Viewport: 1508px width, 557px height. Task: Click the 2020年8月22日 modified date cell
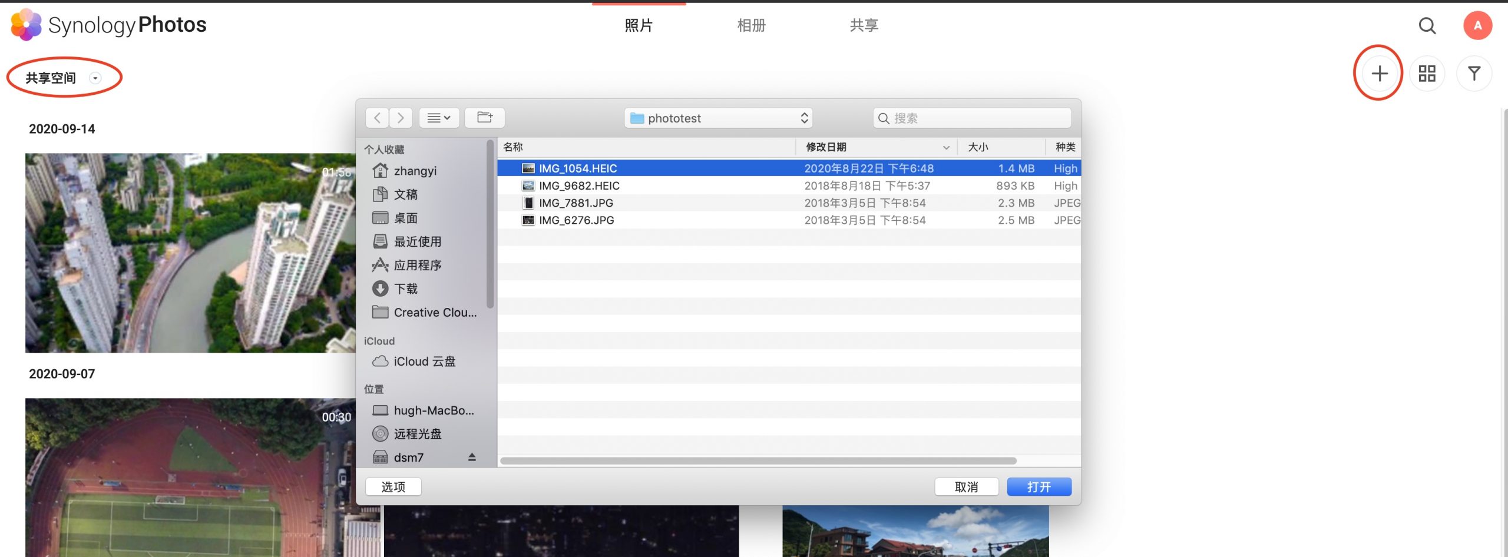click(x=869, y=168)
